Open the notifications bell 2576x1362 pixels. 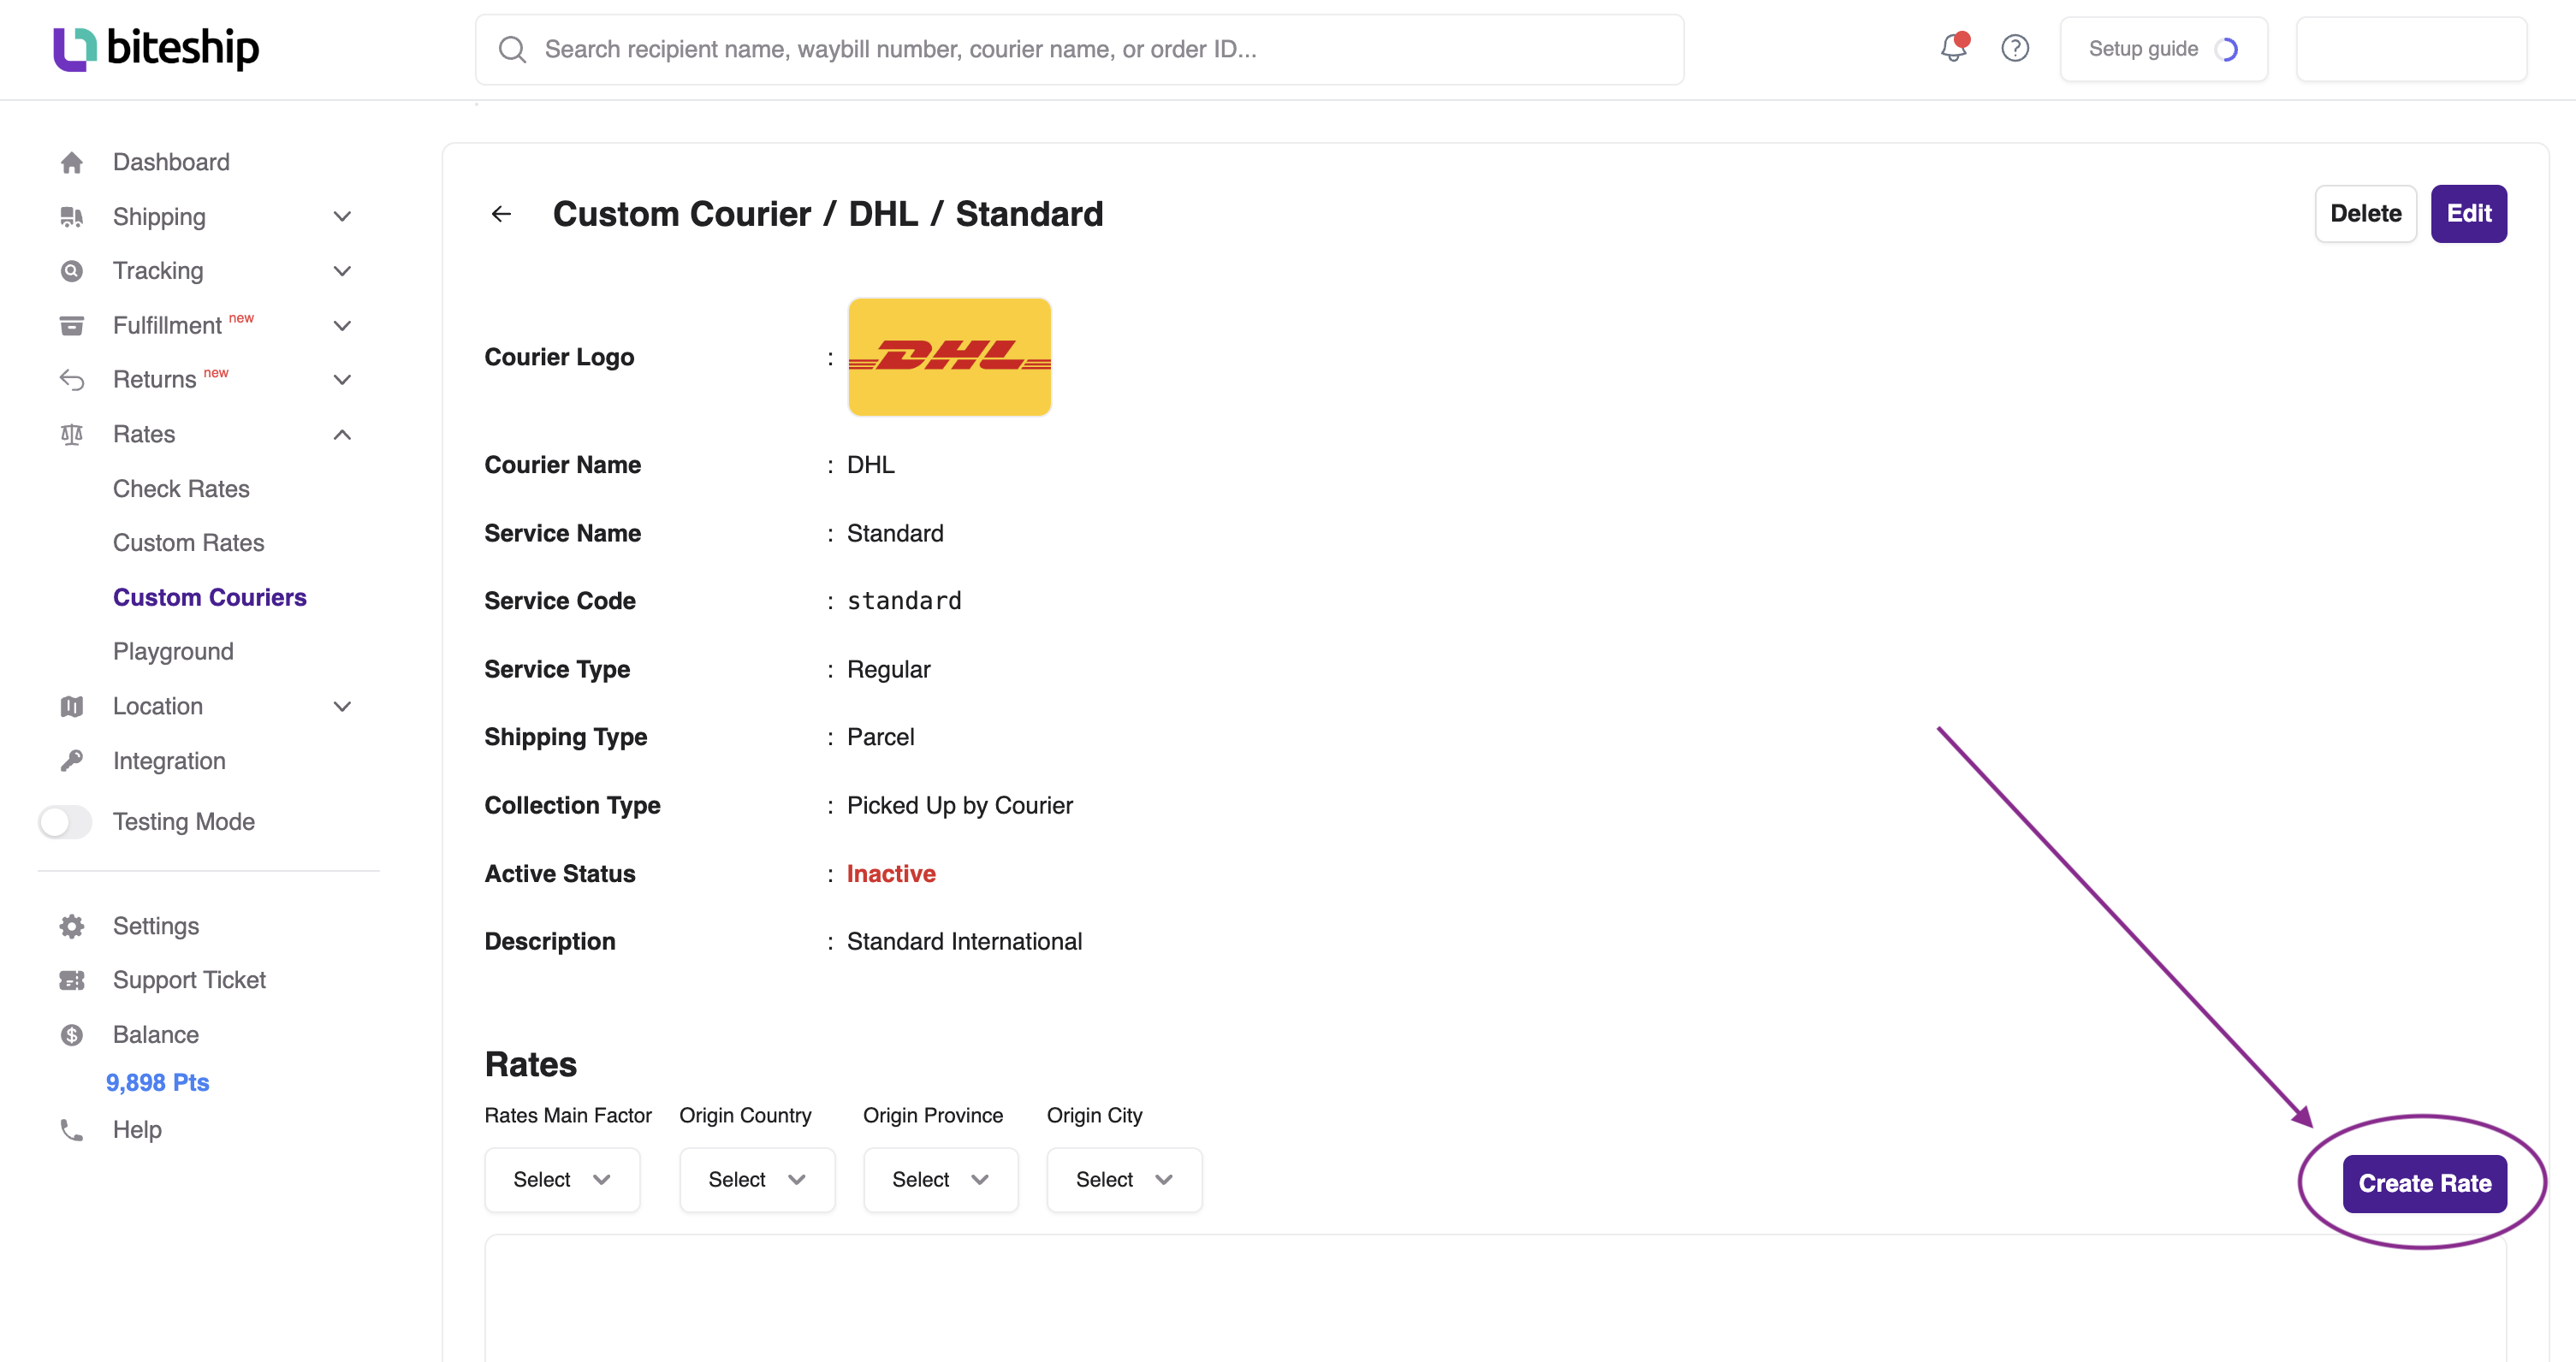[1953, 47]
